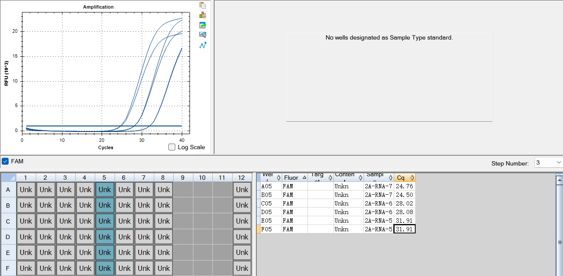Select plate row D header

pyautogui.click(x=8, y=237)
